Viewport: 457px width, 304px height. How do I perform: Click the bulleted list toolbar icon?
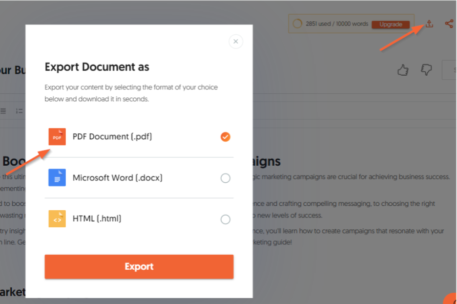tap(3, 111)
